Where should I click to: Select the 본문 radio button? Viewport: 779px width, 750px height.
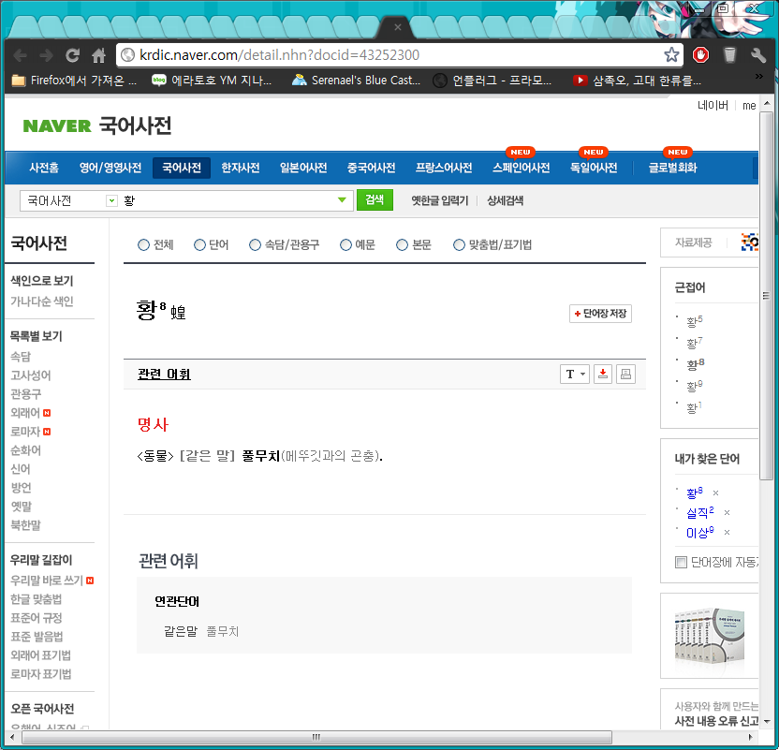[x=402, y=245]
